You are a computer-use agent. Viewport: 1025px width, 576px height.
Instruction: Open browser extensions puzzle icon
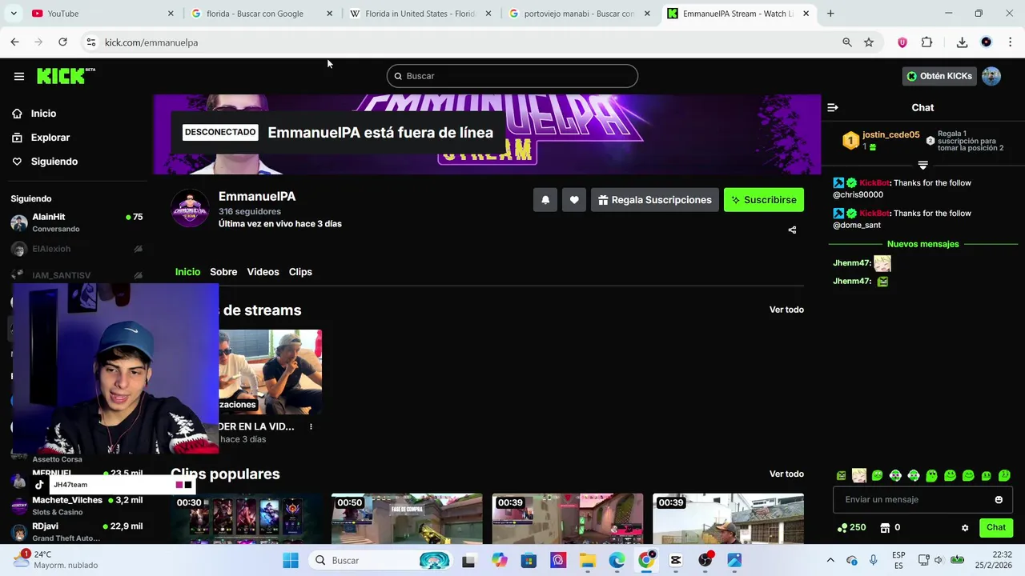(x=927, y=42)
